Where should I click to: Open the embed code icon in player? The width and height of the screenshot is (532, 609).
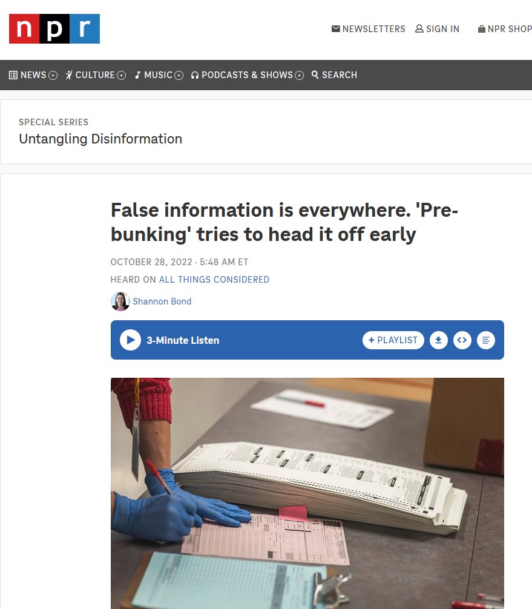(x=462, y=340)
